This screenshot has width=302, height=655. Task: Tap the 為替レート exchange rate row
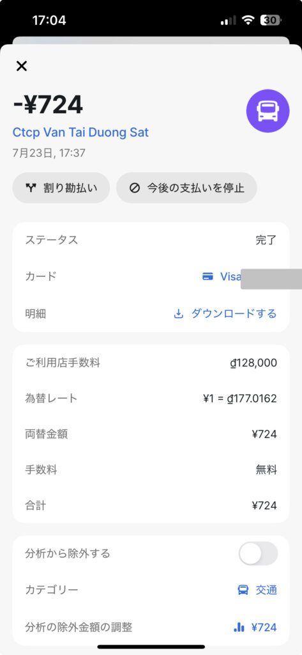coord(151,398)
